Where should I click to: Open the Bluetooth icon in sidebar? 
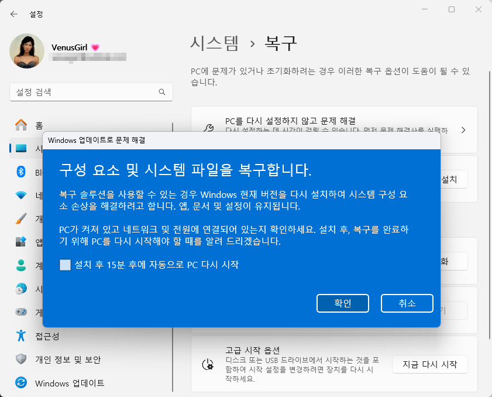point(21,172)
